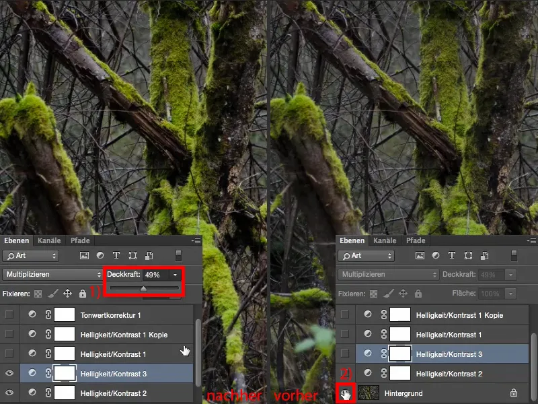Lock transparent pixels in left panel Fixieren row

pos(38,294)
